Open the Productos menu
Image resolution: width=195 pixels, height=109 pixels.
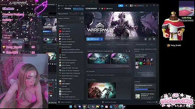coord(77,5)
